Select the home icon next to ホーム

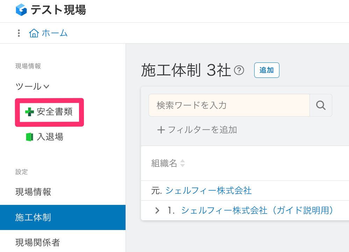click(x=34, y=33)
